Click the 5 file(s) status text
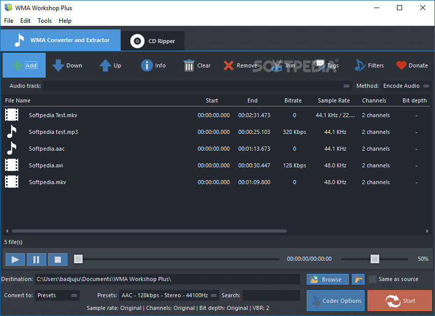The image size is (435, 316). (13, 242)
